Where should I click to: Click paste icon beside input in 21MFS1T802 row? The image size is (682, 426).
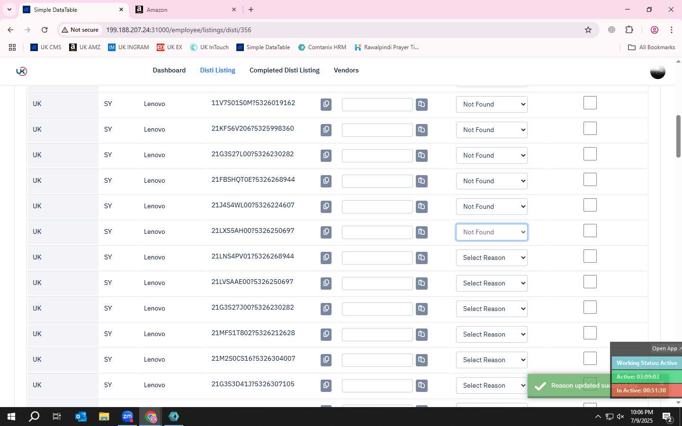(422, 334)
